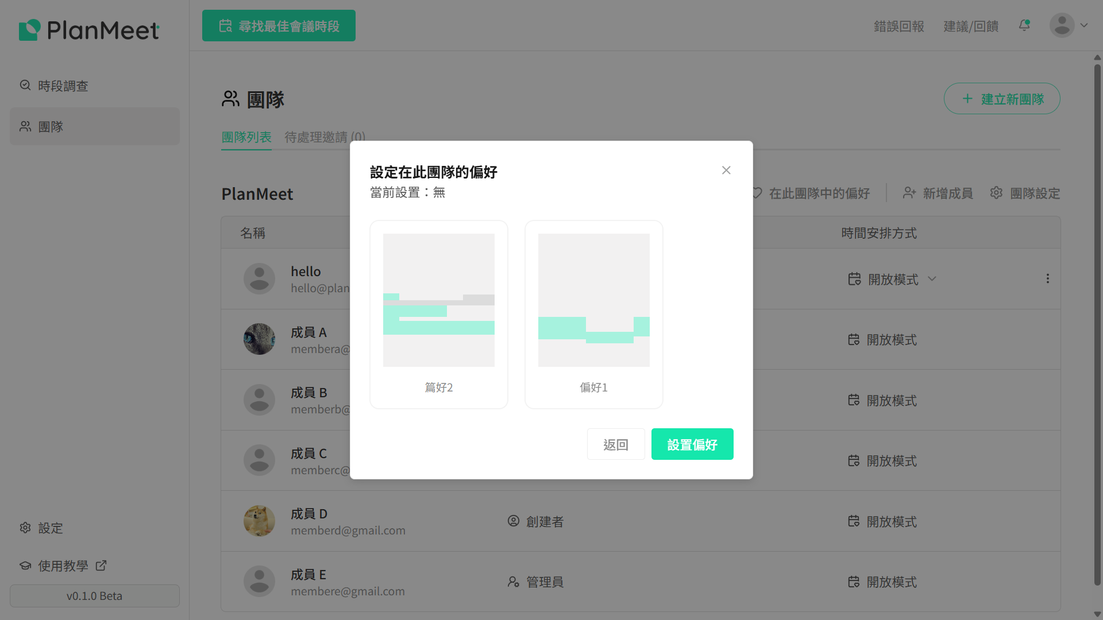Click the calendar icon beside 開放模式
The width and height of the screenshot is (1103, 620).
tap(854, 278)
